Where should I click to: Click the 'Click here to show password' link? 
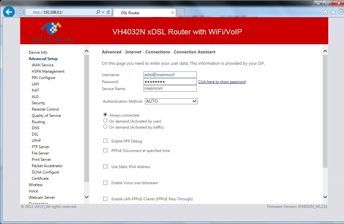tap(222, 82)
